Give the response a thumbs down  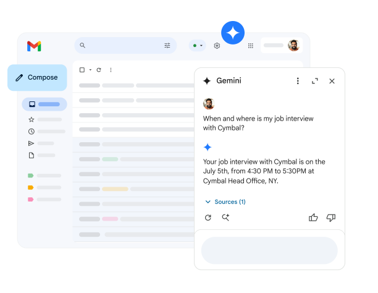331,218
